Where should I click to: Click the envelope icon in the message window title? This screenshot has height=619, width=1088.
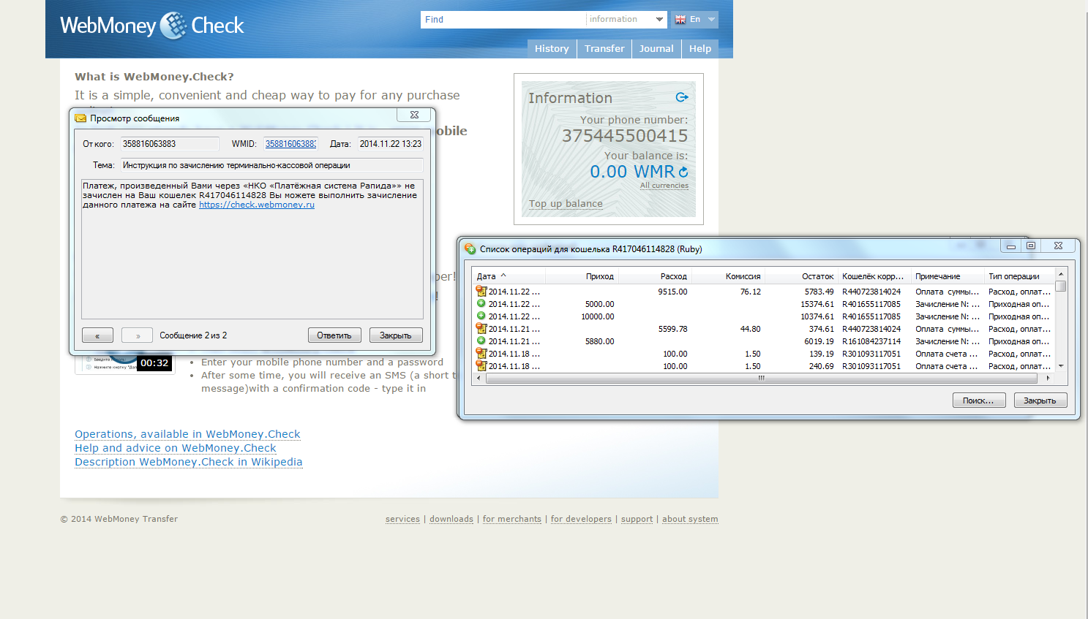pyautogui.click(x=80, y=118)
